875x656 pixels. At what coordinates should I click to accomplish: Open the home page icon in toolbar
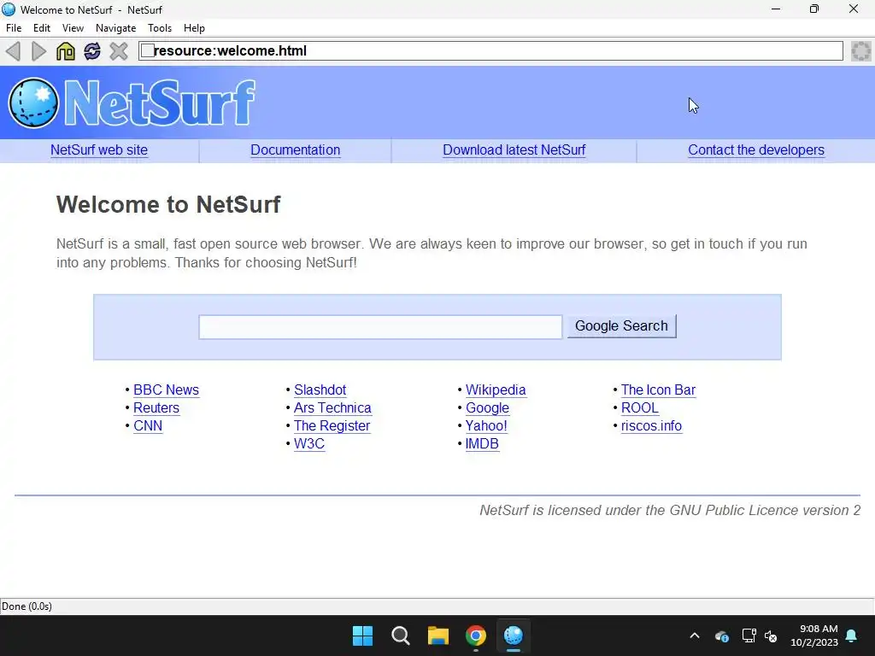pos(65,51)
